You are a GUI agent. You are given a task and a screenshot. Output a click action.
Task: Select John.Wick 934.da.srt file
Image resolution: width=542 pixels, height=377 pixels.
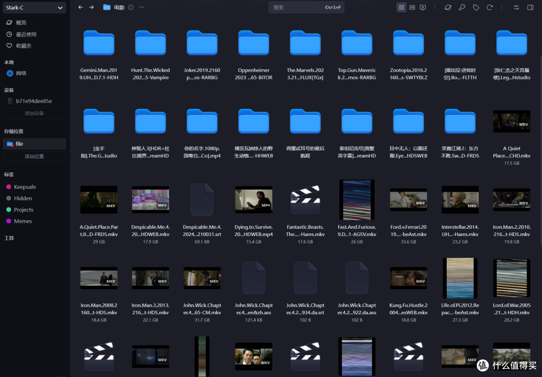(x=305, y=278)
